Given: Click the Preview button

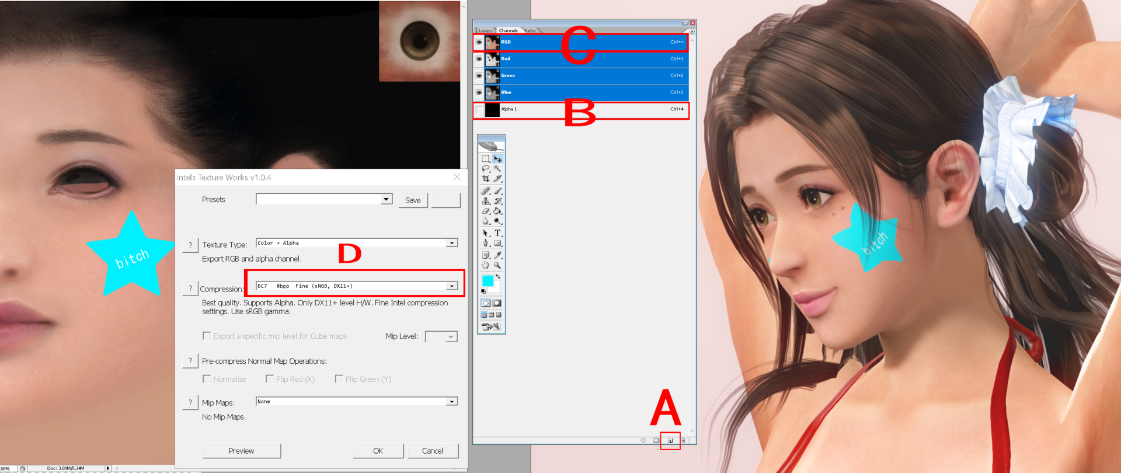Looking at the screenshot, I should pyautogui.click(x=242, y=451).
